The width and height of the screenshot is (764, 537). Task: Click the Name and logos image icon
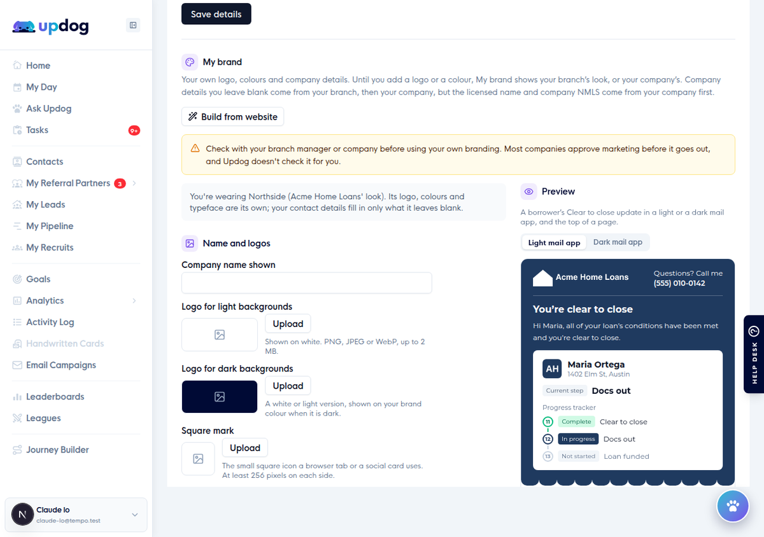[190, 243]
